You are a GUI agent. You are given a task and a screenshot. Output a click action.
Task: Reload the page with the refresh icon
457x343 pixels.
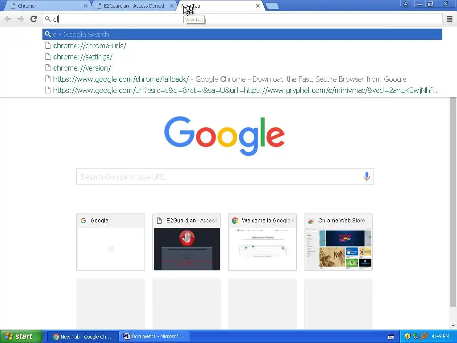34,19
